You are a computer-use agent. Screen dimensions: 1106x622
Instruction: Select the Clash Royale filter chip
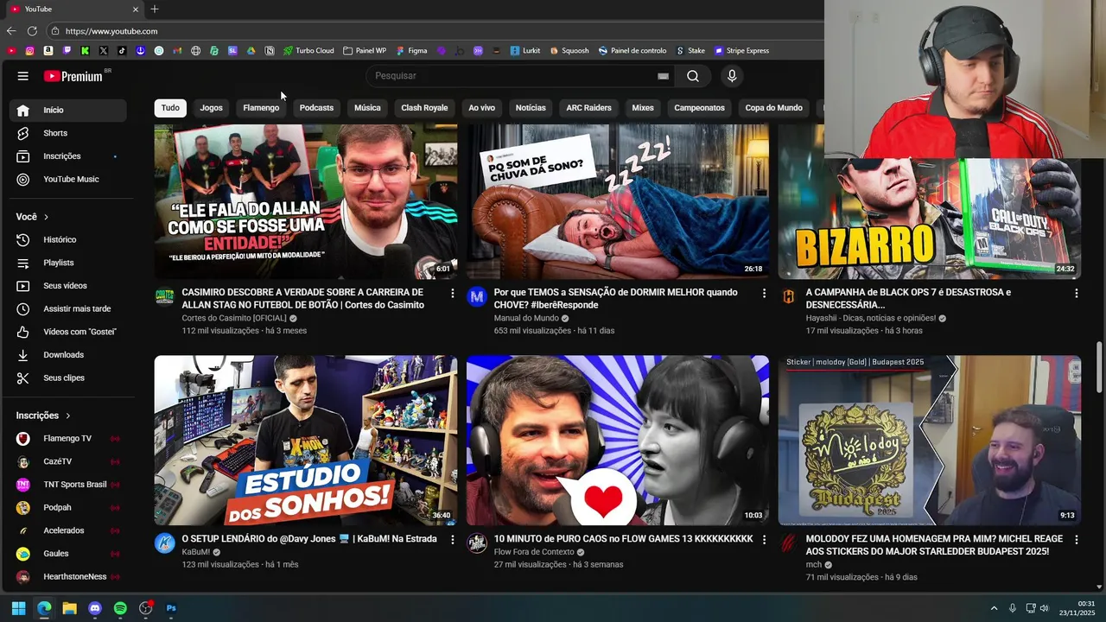(424, 108)
